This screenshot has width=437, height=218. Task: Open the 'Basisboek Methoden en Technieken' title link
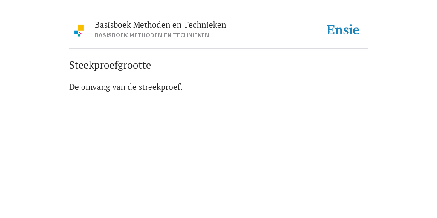[x=160, y=25]
